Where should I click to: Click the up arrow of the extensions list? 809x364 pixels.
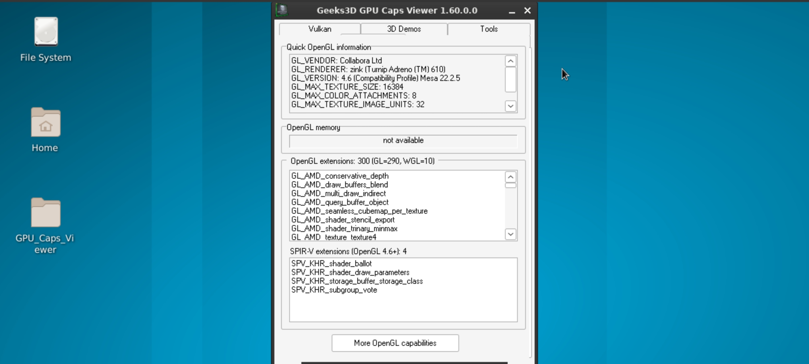pos(510,177)
